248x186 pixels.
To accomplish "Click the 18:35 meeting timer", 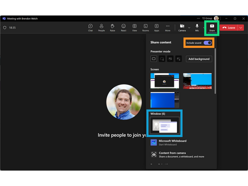I will point(12,28).
